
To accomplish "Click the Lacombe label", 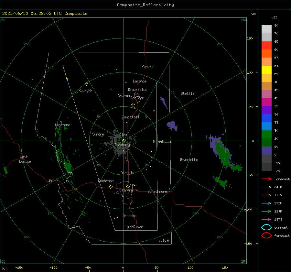I will 140,81.
